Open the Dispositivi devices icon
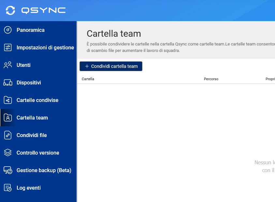This screenshot has width=275, height=202. [x=8, y=83]
